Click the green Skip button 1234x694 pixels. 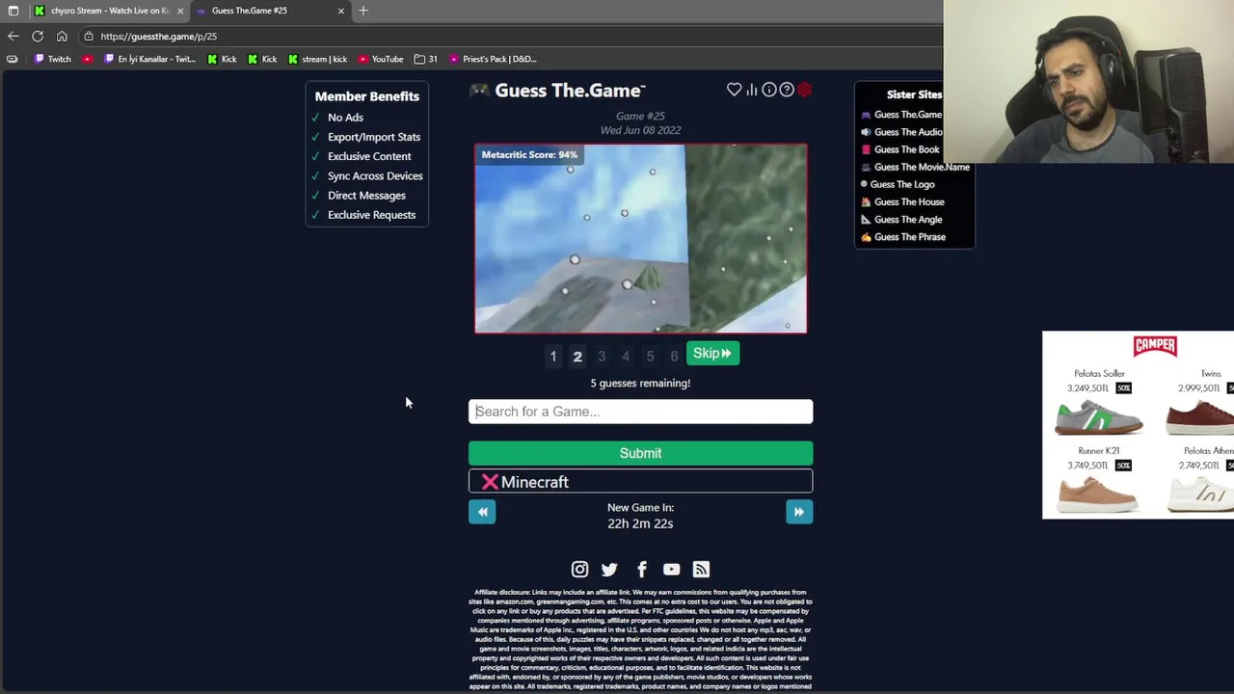pyautogui.click(x=712, y=354)
